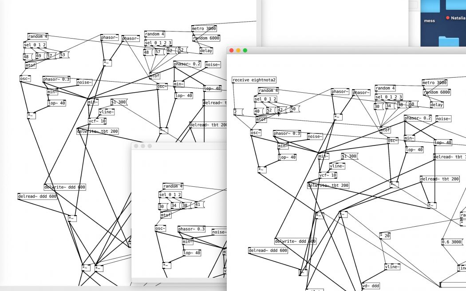Select "phasor~ 0.2" in the leftmost window

point(187,64)
